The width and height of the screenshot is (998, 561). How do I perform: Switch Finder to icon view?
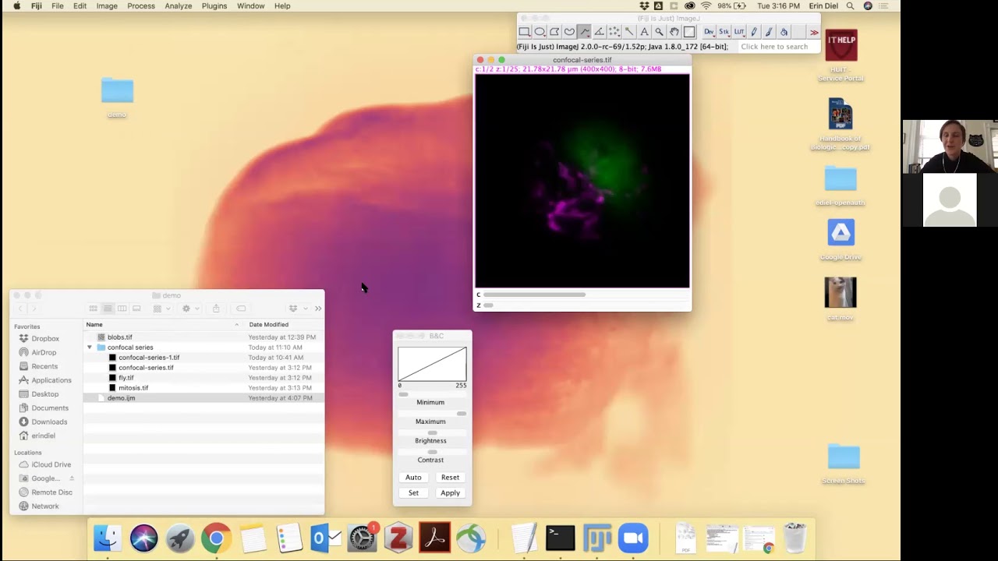pyautogui.click(x=93, y=309)
